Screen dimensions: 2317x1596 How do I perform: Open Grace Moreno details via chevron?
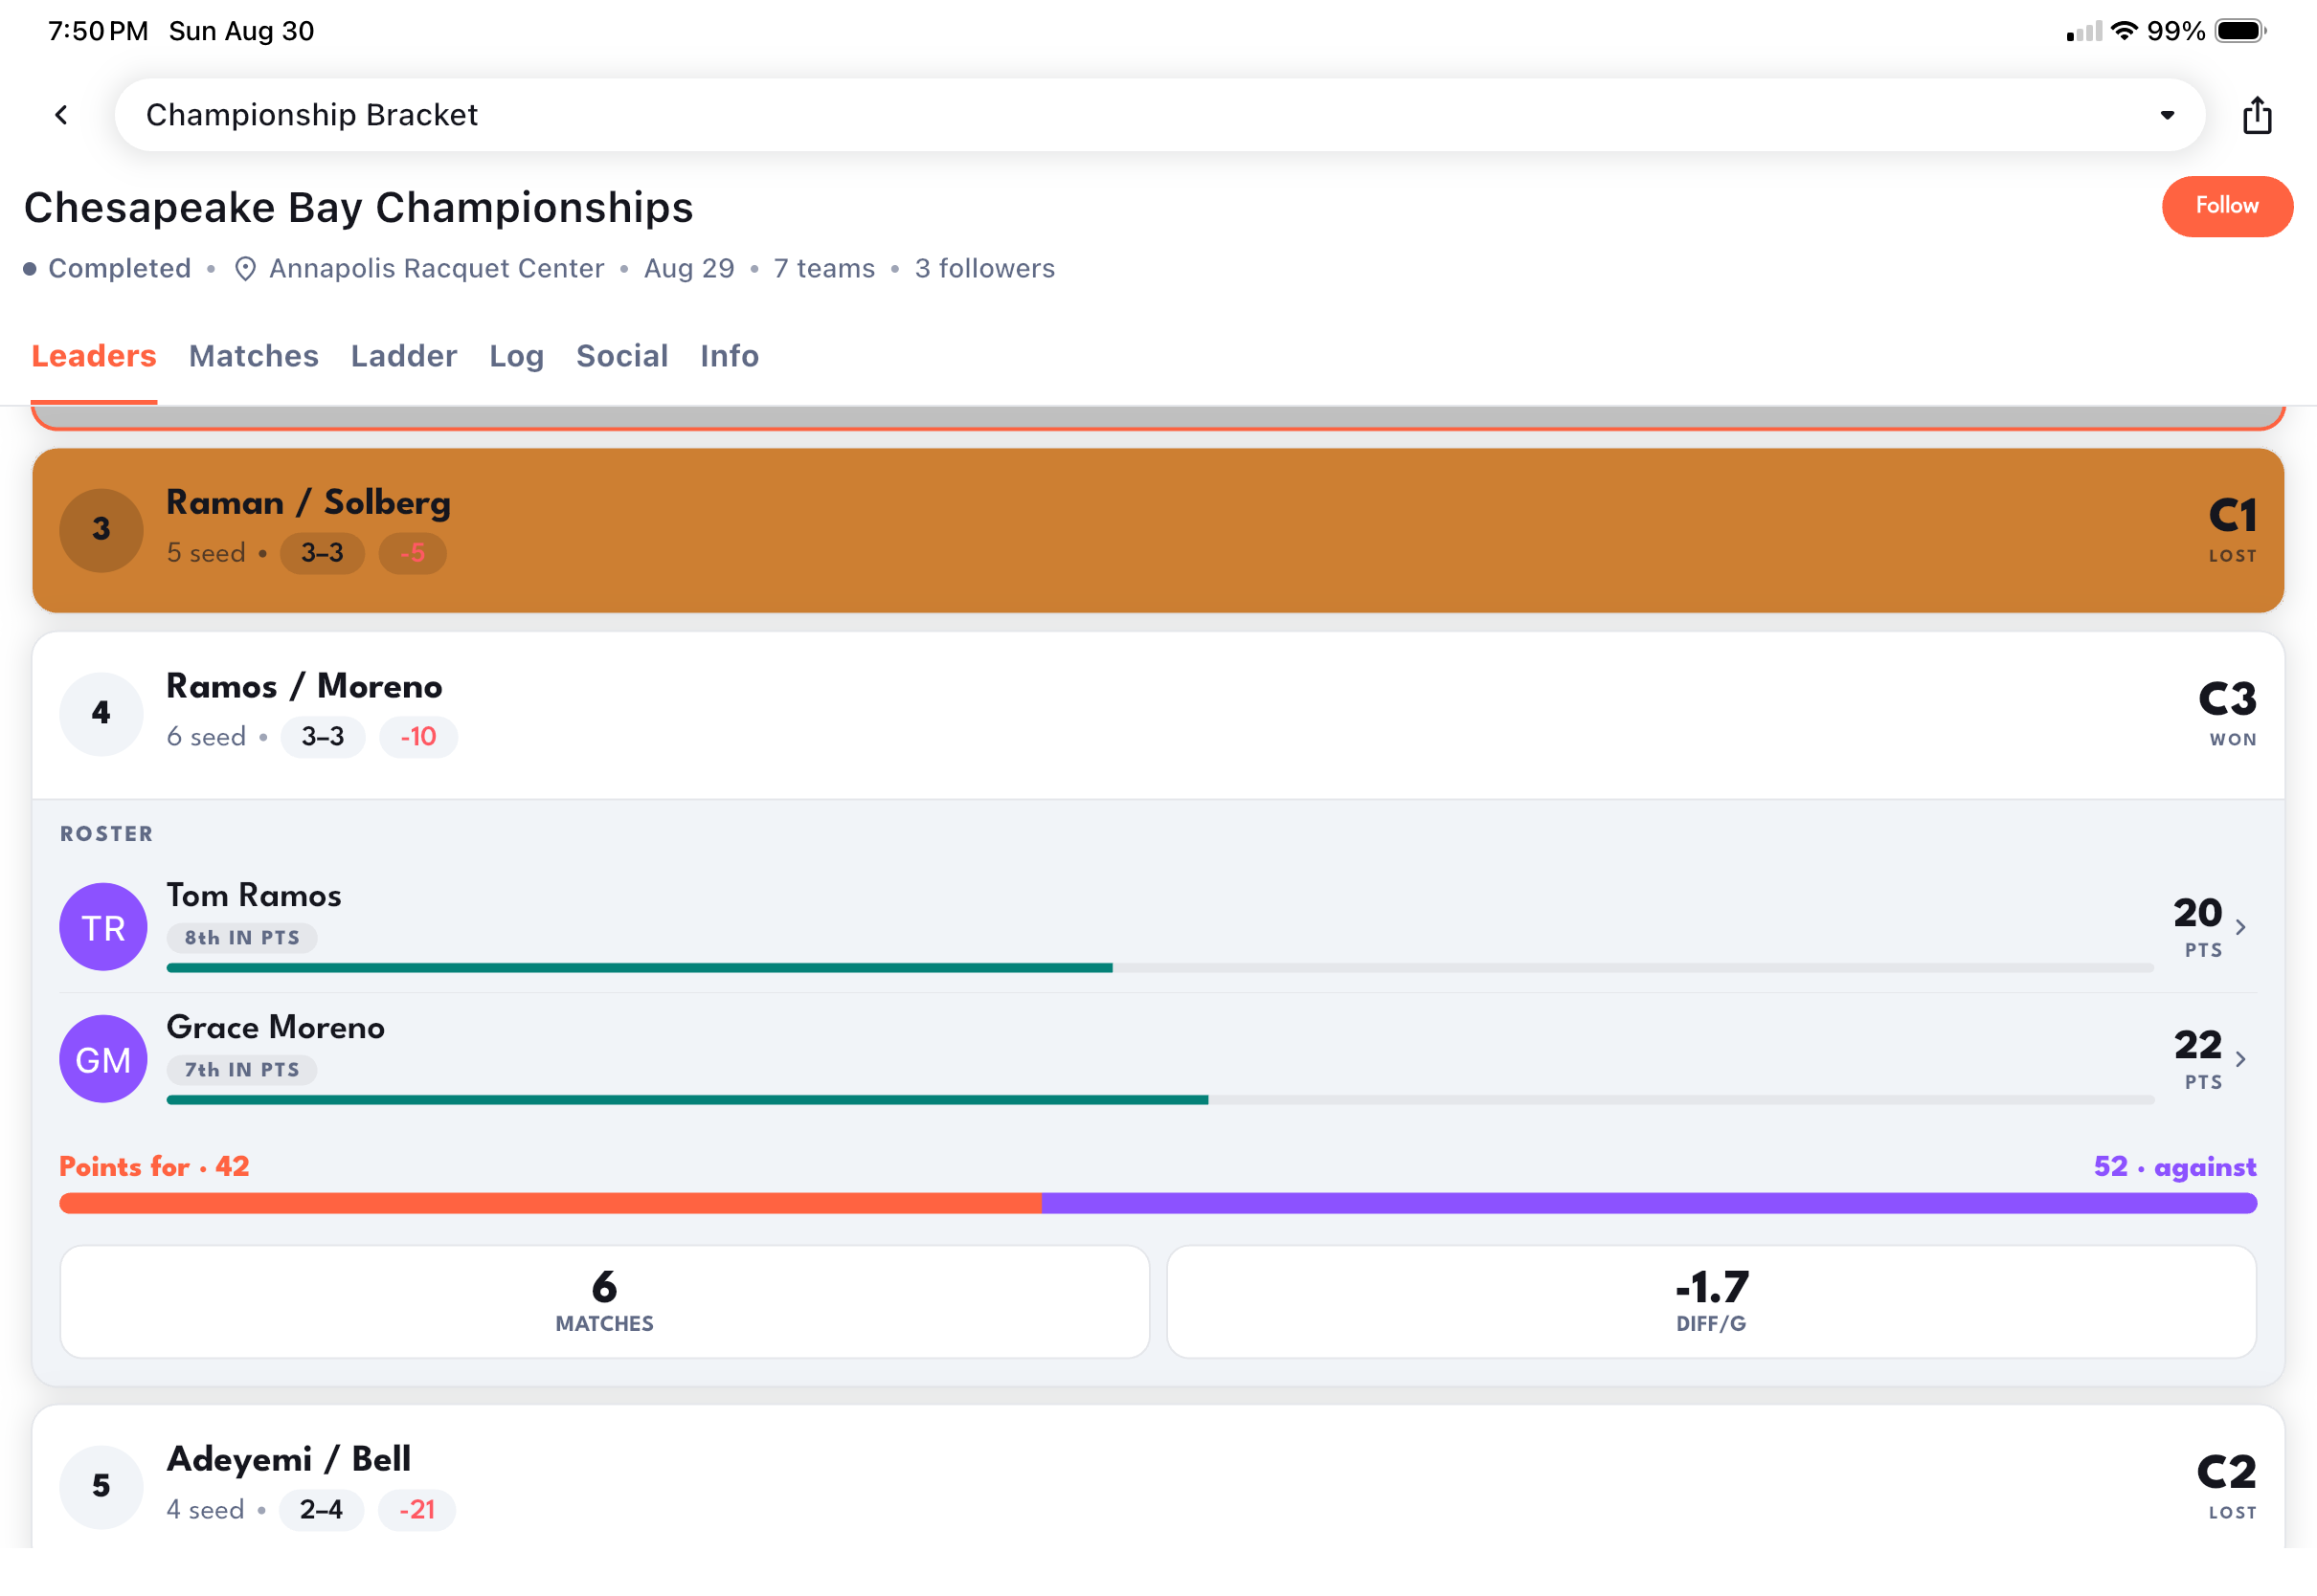click(x=2242, y=1059)
